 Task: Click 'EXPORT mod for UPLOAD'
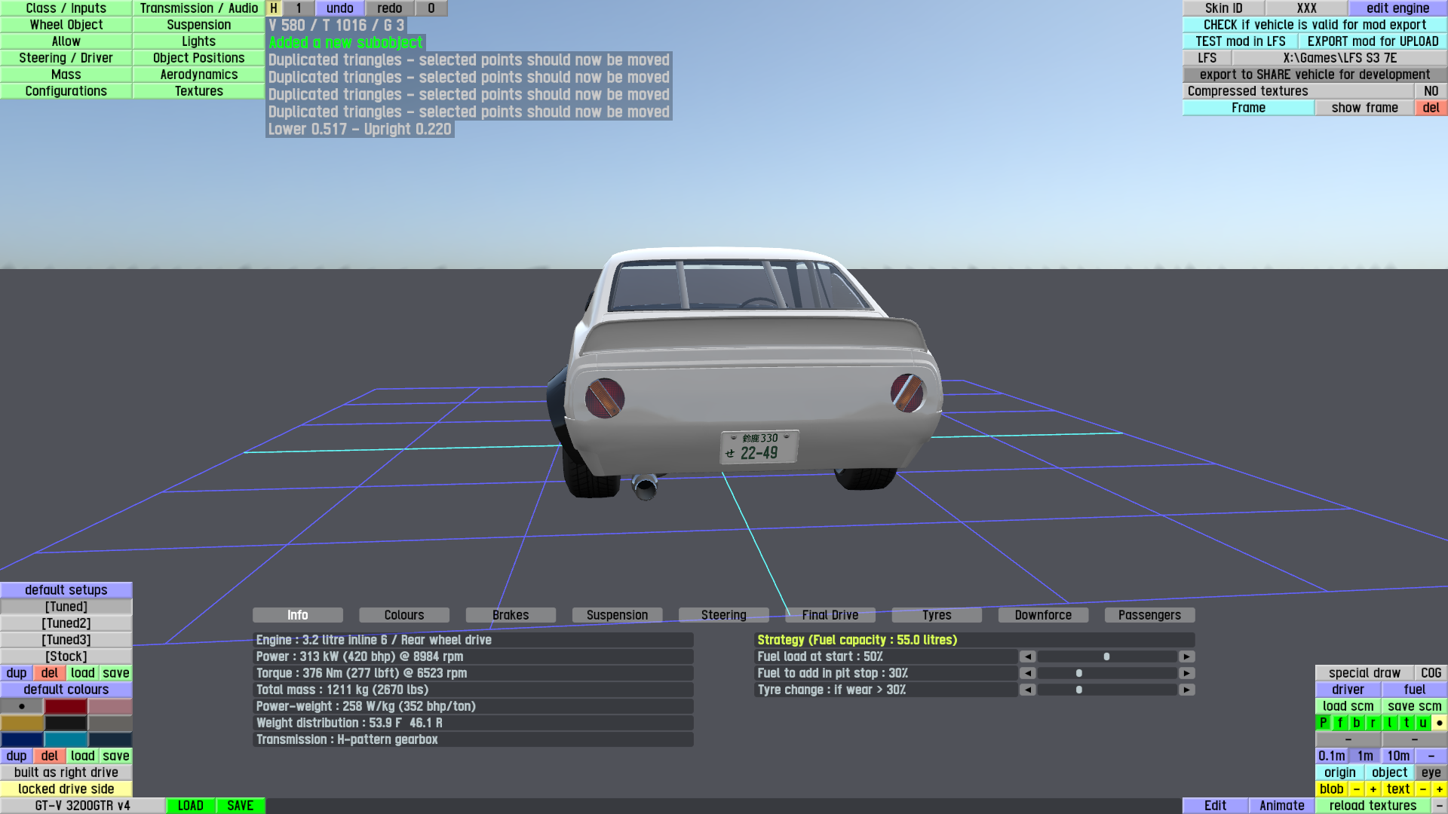pyautogui.click(x=1373, y=41)
